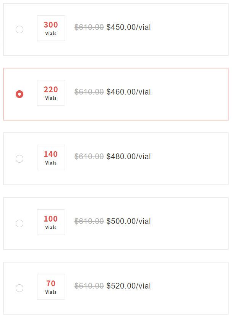Click the 70 Vials quantity badge
232x318 pixels.
coord(51,287)
